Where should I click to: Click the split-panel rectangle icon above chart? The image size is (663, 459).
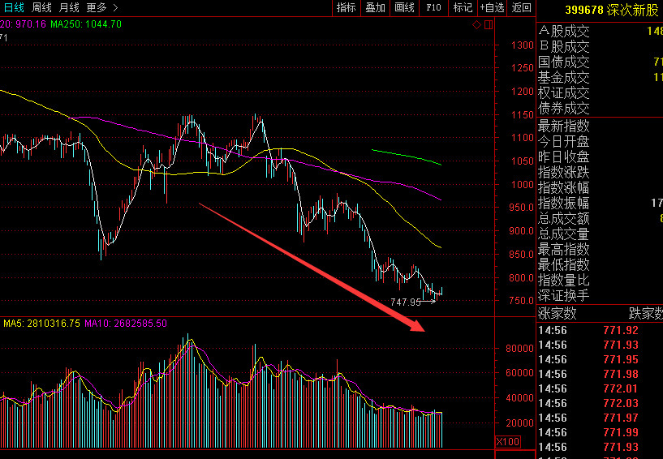point(489,25)
